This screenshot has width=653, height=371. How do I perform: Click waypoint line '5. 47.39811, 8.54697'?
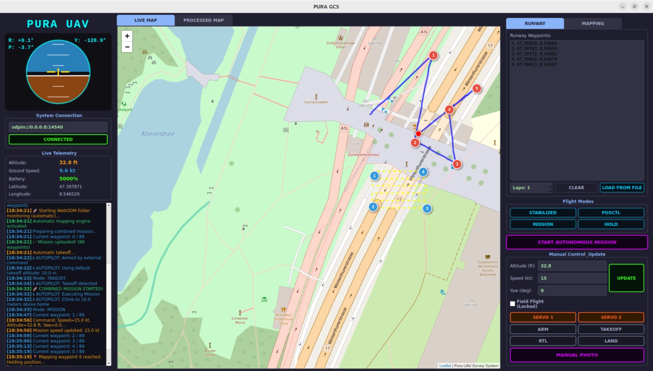tap(534, 64)
